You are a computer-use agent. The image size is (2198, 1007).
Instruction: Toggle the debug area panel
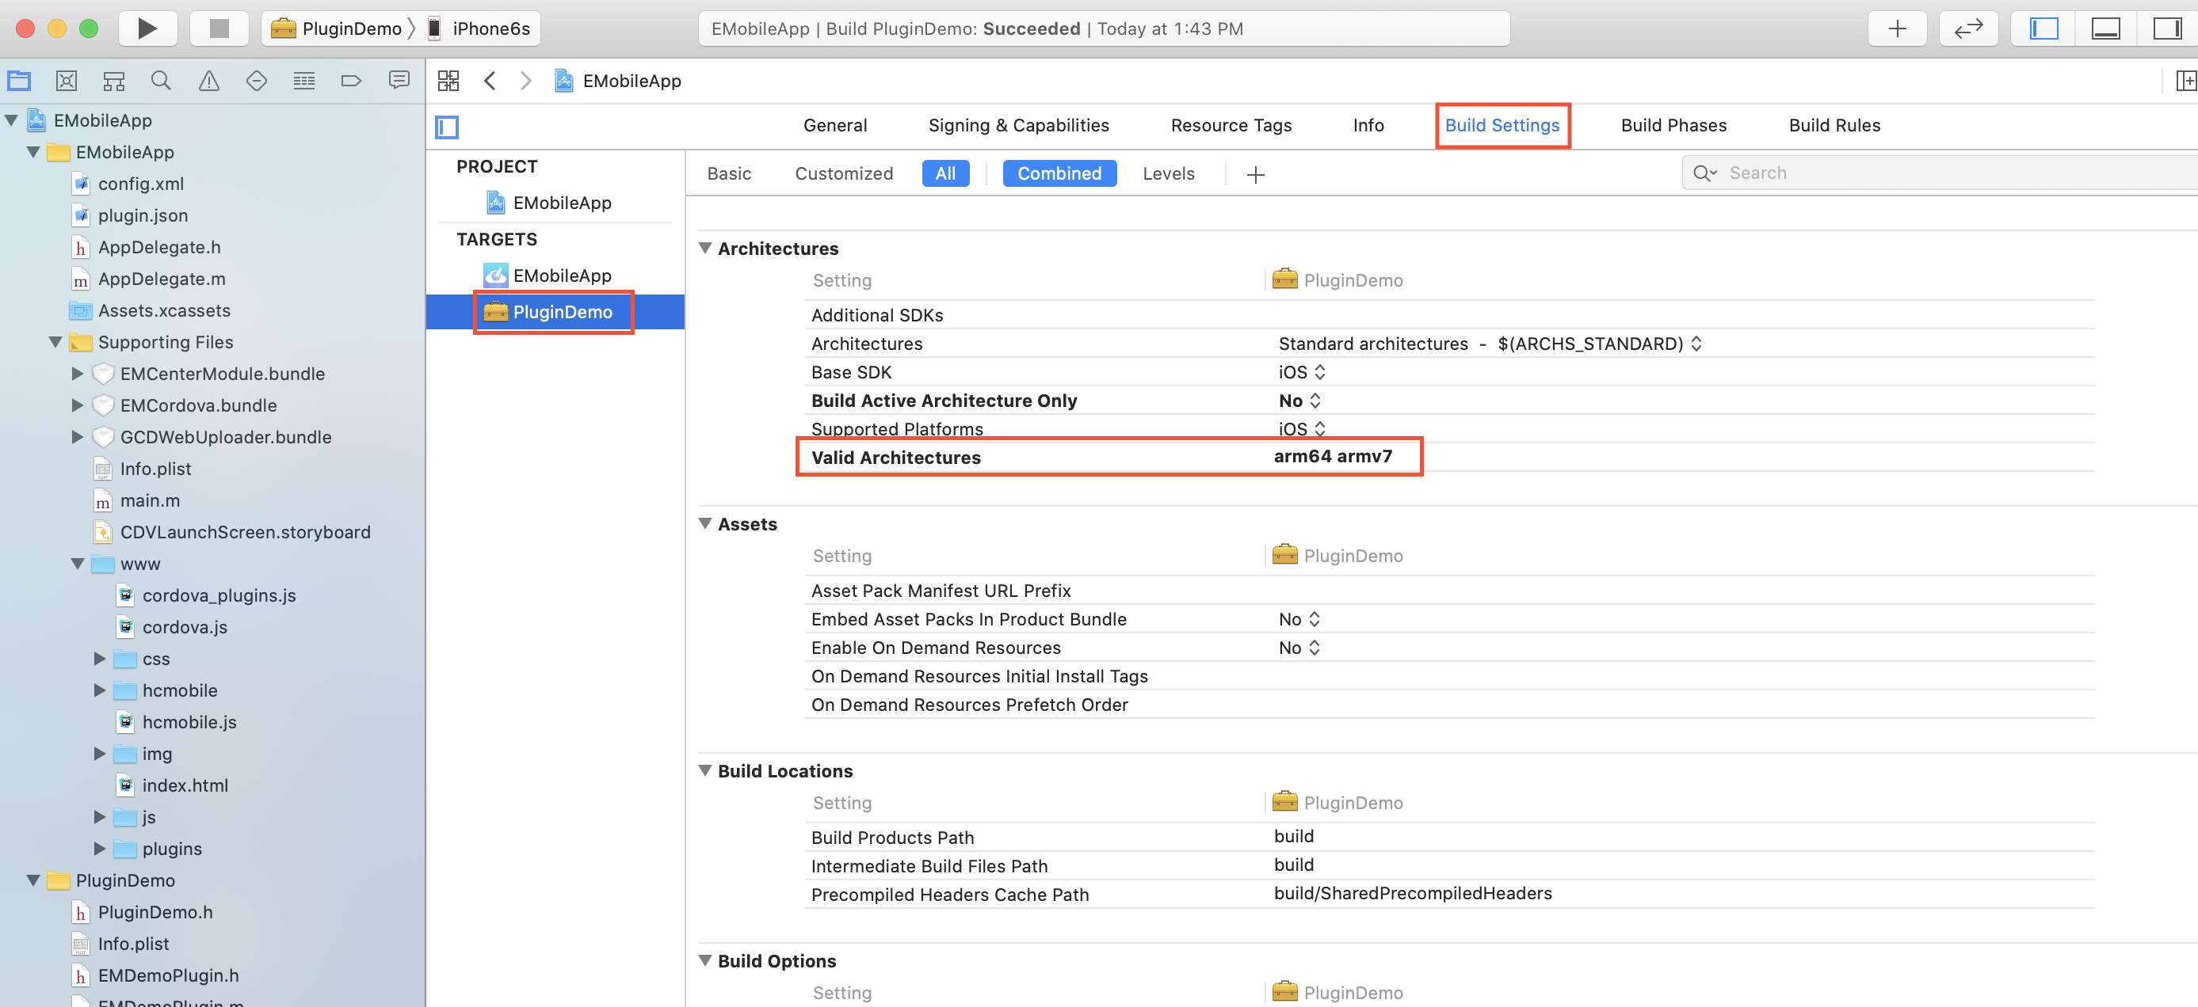click(2105, 28)
